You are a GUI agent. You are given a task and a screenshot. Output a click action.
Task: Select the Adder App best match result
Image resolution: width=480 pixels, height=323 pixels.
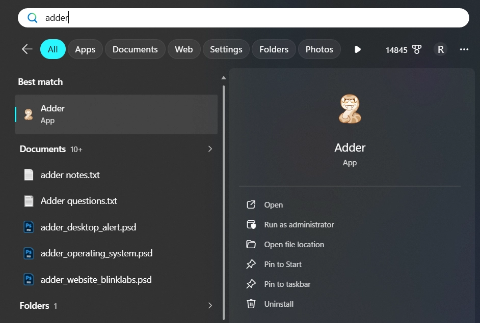tap(116, 114)
